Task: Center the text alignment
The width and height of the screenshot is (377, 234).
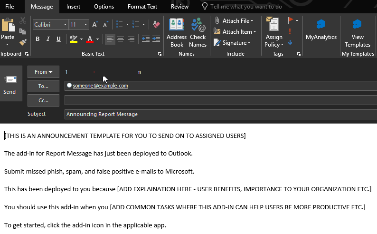Action: point(121,39)
